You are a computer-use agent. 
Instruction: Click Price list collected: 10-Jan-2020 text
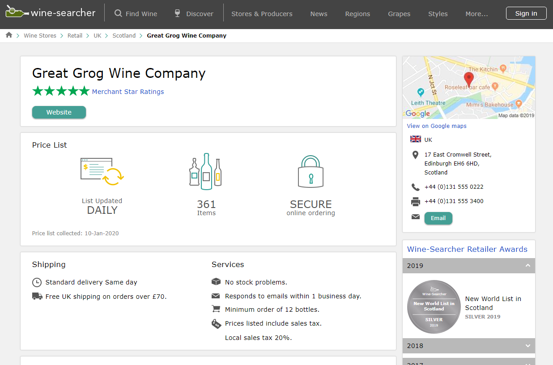coord(75,233)
